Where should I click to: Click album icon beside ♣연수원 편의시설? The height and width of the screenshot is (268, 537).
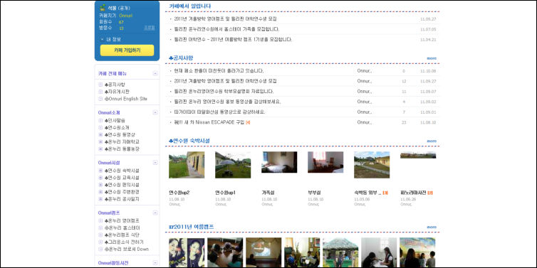(x=100, y=185)
